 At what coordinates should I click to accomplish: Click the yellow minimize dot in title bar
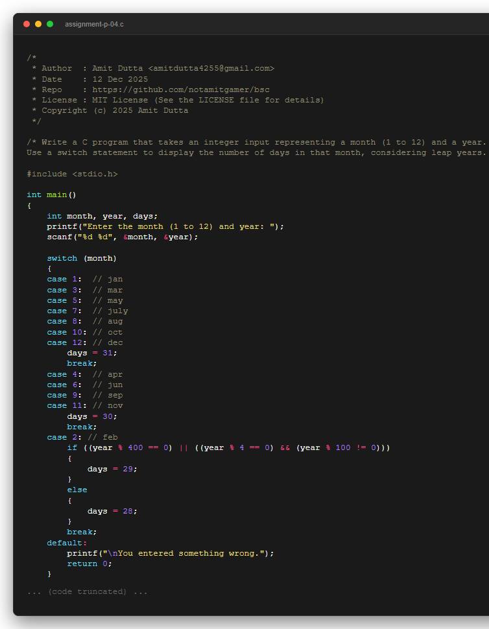(x=38, y=24)
